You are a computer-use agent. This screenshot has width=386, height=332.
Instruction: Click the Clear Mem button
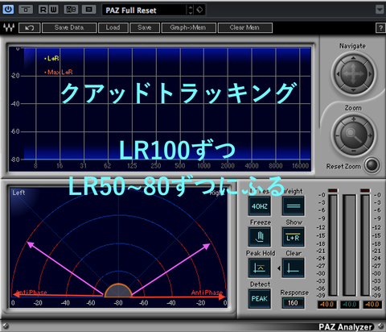pyautogui.click(x=244, y=27)
